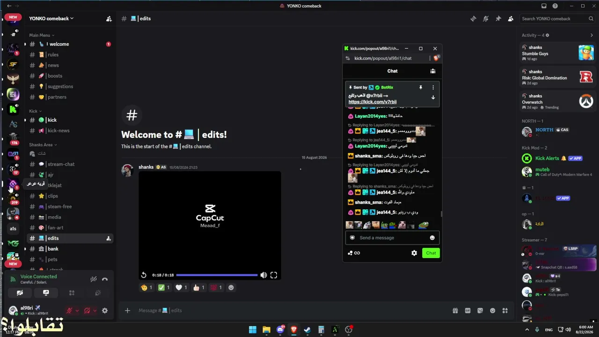This screenshot has width=599, height=337.
Task: Replay the CapCut video in shanks' message
Action: [144, 275]
